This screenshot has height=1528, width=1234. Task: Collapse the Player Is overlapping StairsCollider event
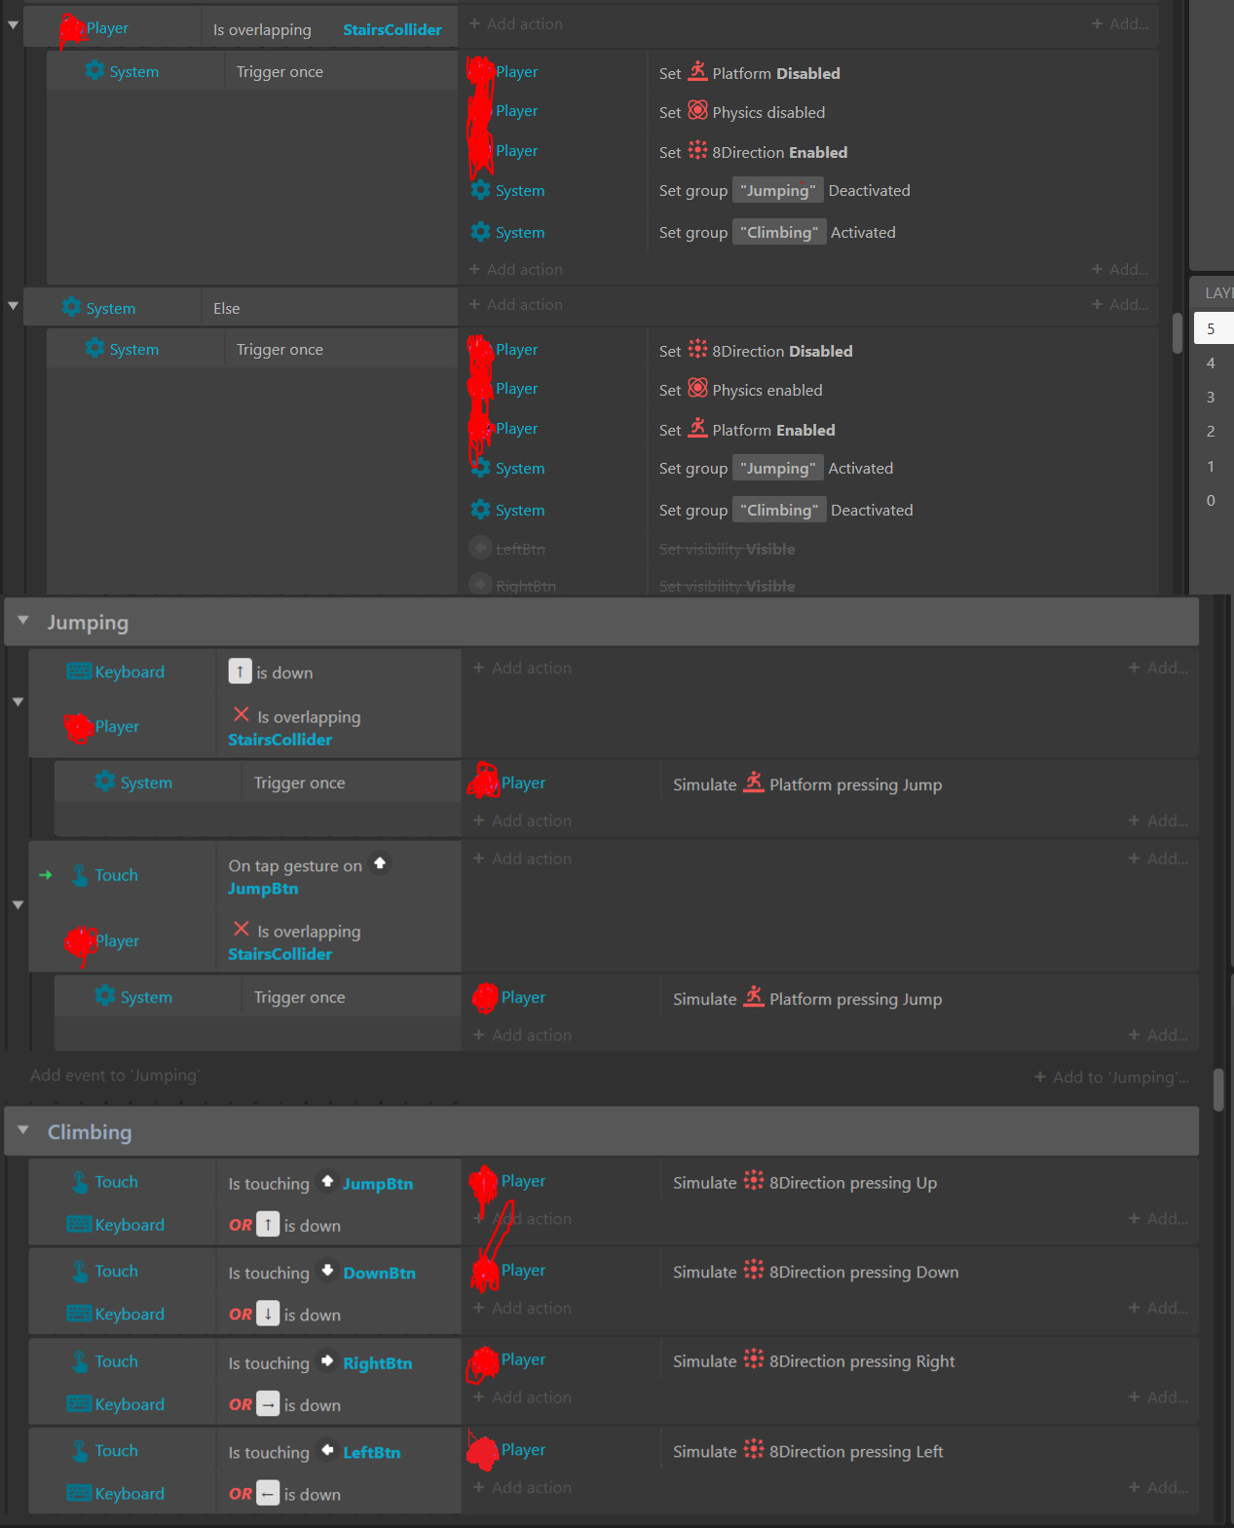pos(13,24)
